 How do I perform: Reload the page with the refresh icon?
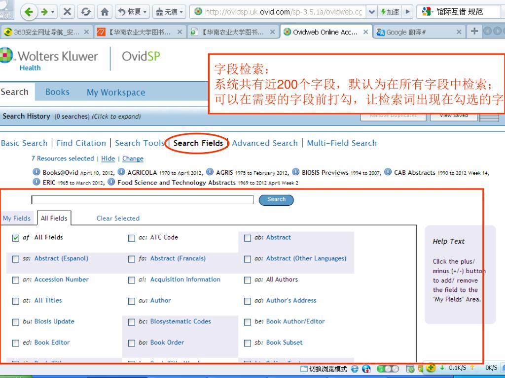(x=86, y=12)
